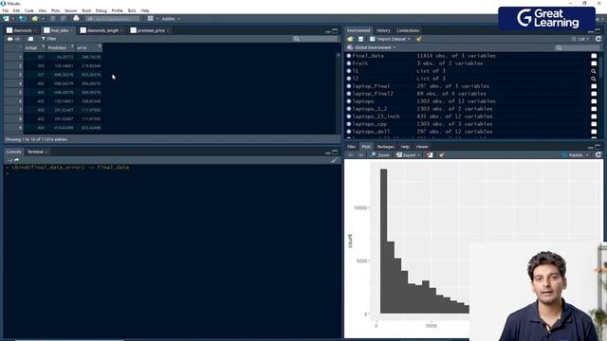Viewport: 607px width, 341px height.
Task: Click show-in-new-window icon in data viewer
Action: click(x=30, y=39)
